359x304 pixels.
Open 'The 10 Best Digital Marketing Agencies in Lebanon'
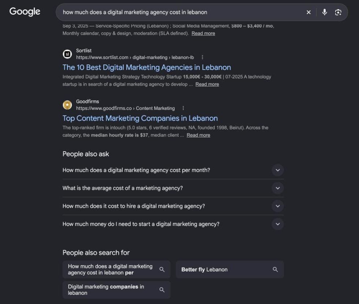pyautogui.click(x=147, y=67)
